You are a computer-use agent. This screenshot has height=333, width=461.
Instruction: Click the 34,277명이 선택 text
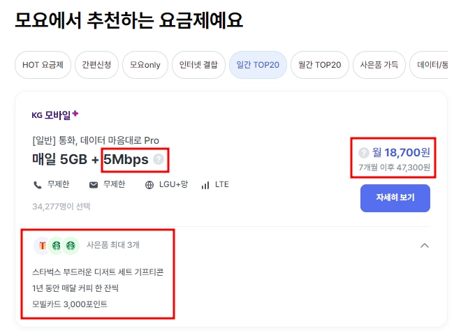point(61,207)
